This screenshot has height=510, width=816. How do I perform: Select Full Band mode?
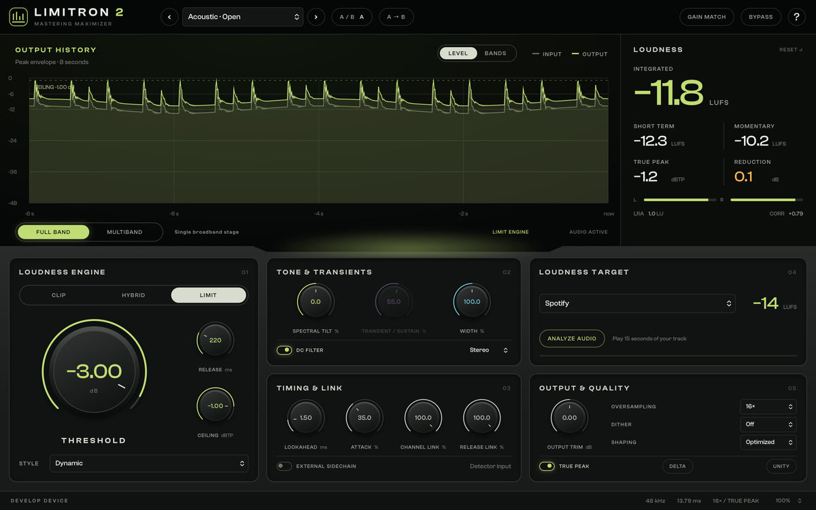pyautogui.click(x=53, y=232)
